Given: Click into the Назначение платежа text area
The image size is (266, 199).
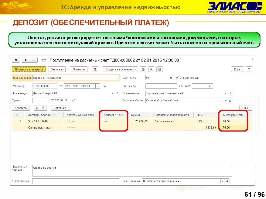Looking at the screenshot, I should [132, 171].
